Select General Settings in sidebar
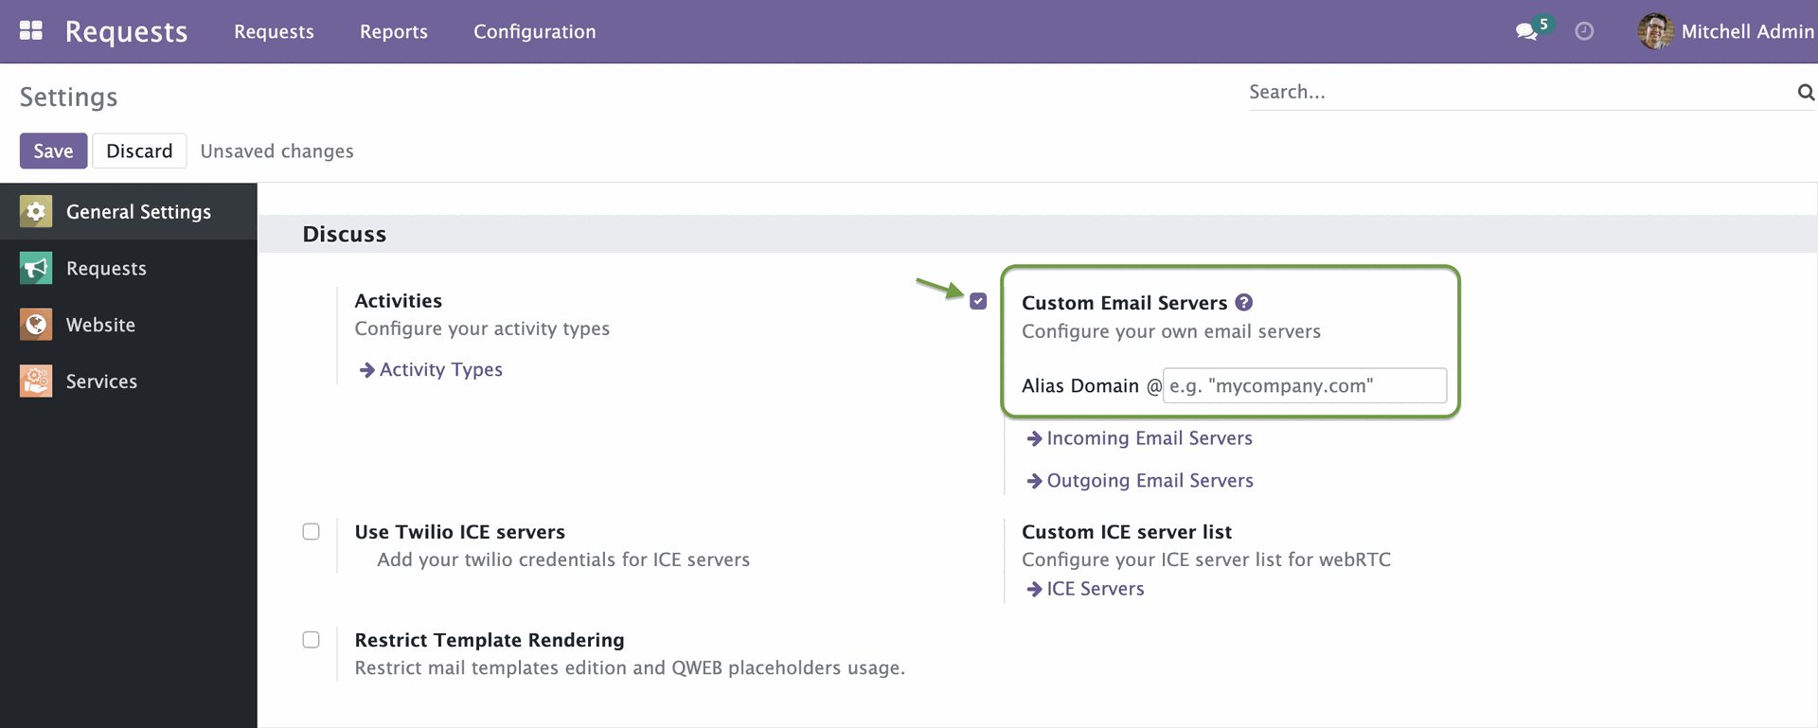1818x728 pixels. (x=129, y=211)
